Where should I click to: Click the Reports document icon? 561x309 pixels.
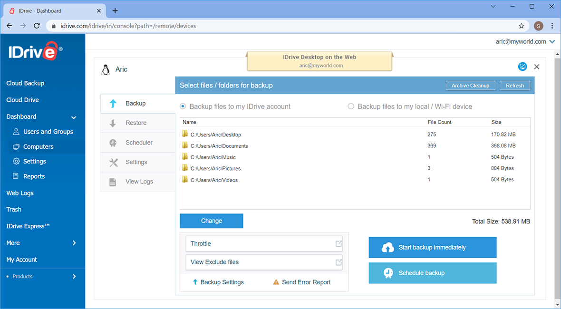[x=16, y=176]
